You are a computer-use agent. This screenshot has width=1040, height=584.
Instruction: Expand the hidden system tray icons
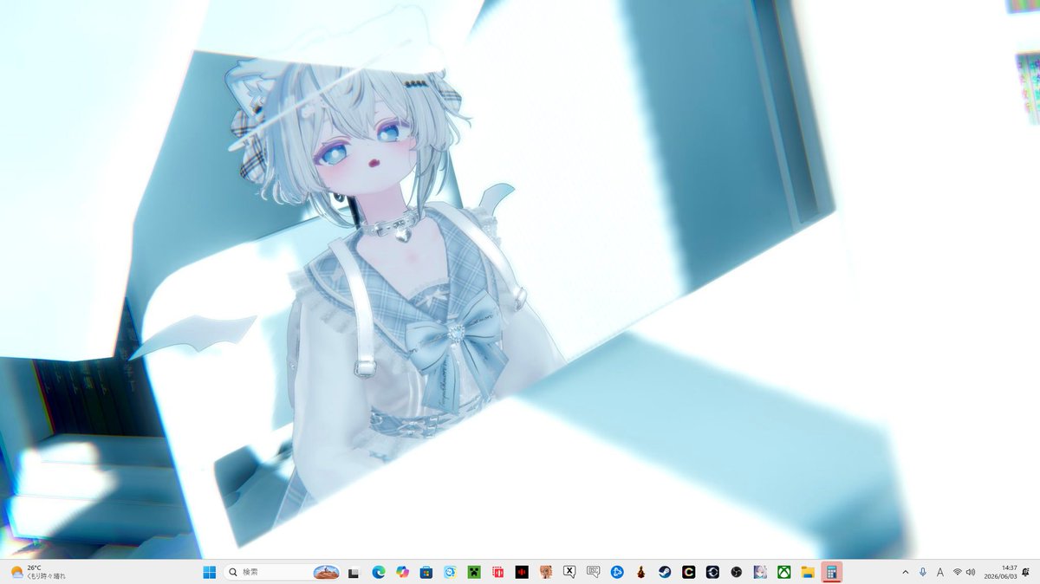[906, 572]
